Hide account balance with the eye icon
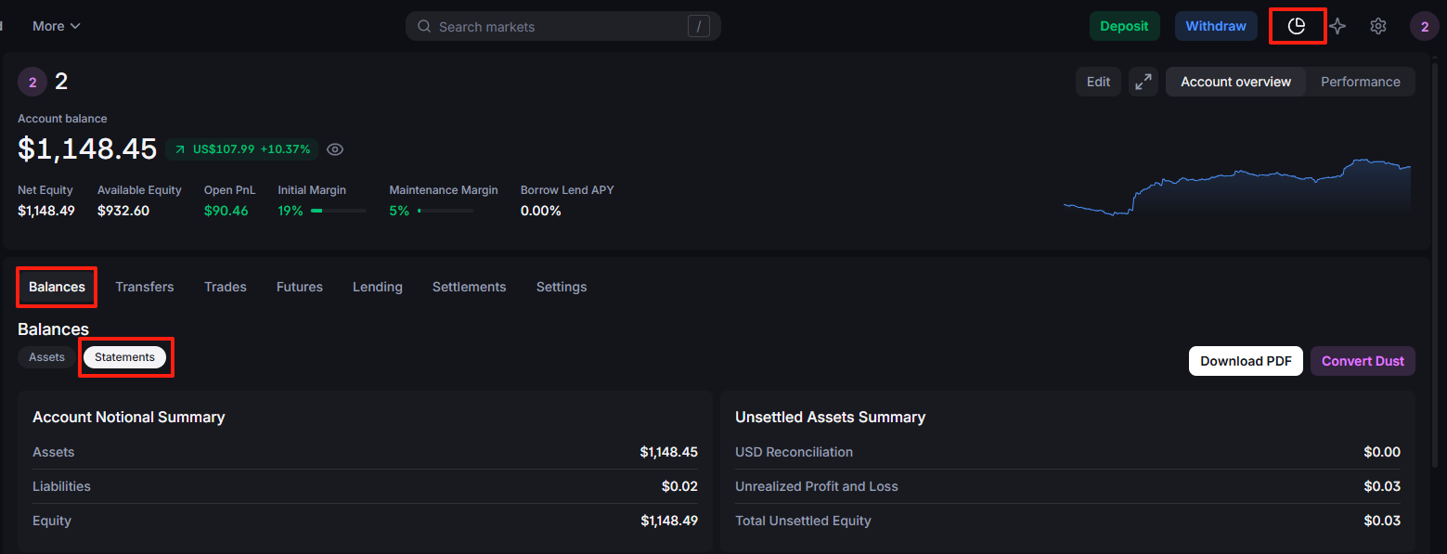This screenshot has height=554, width=1447. 336,149
